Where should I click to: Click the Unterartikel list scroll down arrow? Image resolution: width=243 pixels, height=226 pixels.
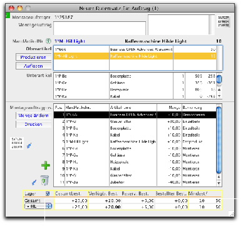coord(219,96)
